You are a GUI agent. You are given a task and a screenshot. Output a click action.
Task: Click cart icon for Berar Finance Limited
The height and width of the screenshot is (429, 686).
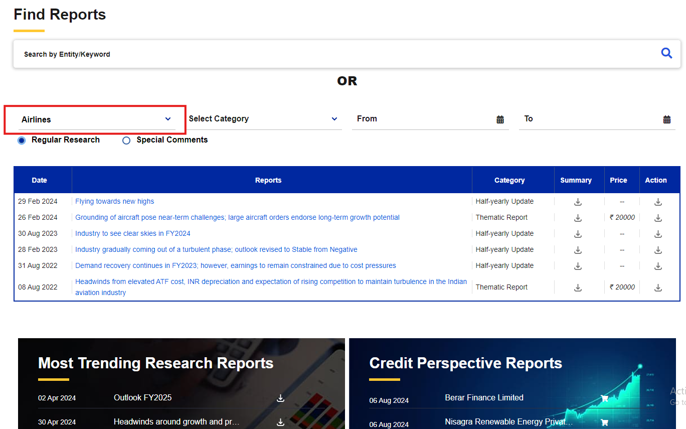[604, 398]
